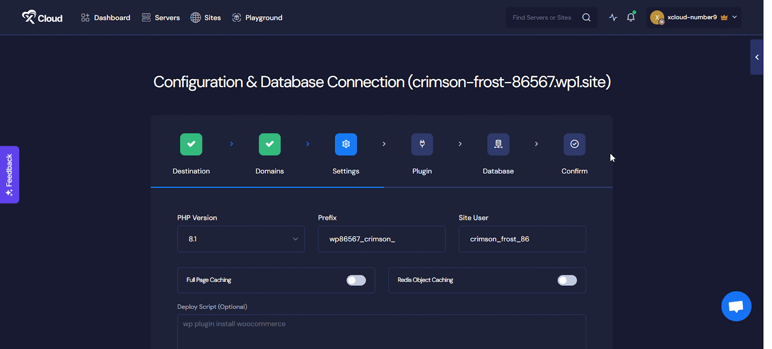Click the search magnifier icon
772x349 pixels.
point(586,17)
